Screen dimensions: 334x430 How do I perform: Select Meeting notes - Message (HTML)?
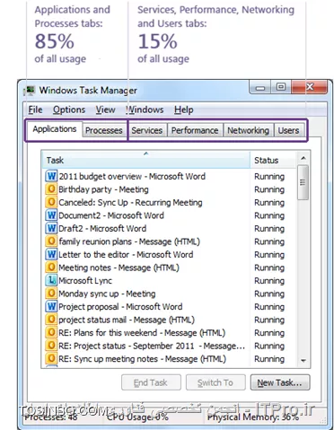[119, 268]
